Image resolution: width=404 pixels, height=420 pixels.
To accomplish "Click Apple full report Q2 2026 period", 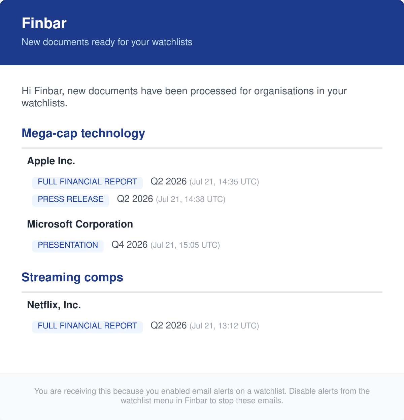I will 169,181.
